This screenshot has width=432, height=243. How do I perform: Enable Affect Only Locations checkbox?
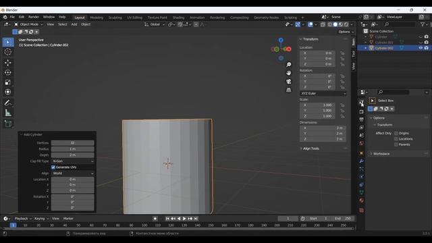click(396, 139)
